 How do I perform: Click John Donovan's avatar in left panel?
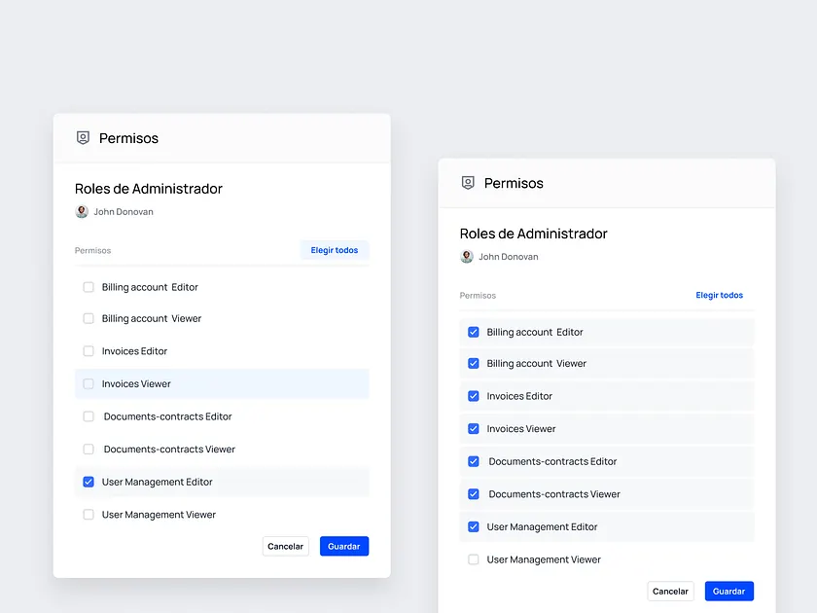point(80,211)
